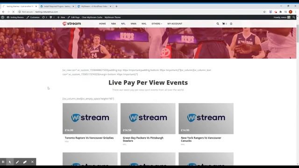This screenshot has height=168, width=299.
Task: Click Green Bay Packers Vs Pittsburgh Steelers title
Action: pos(143,139)
